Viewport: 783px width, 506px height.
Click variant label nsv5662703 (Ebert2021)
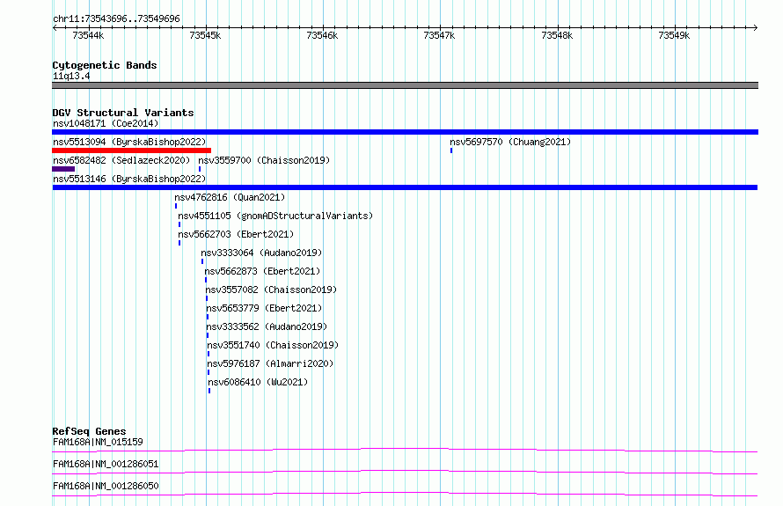(236, 234)
